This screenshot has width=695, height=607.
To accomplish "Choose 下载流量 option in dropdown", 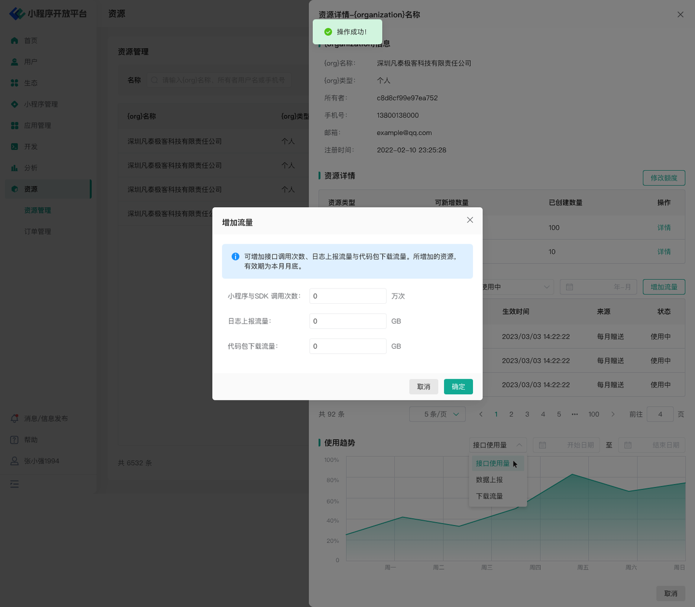I will pyautogui.click(x=489, y=496).
